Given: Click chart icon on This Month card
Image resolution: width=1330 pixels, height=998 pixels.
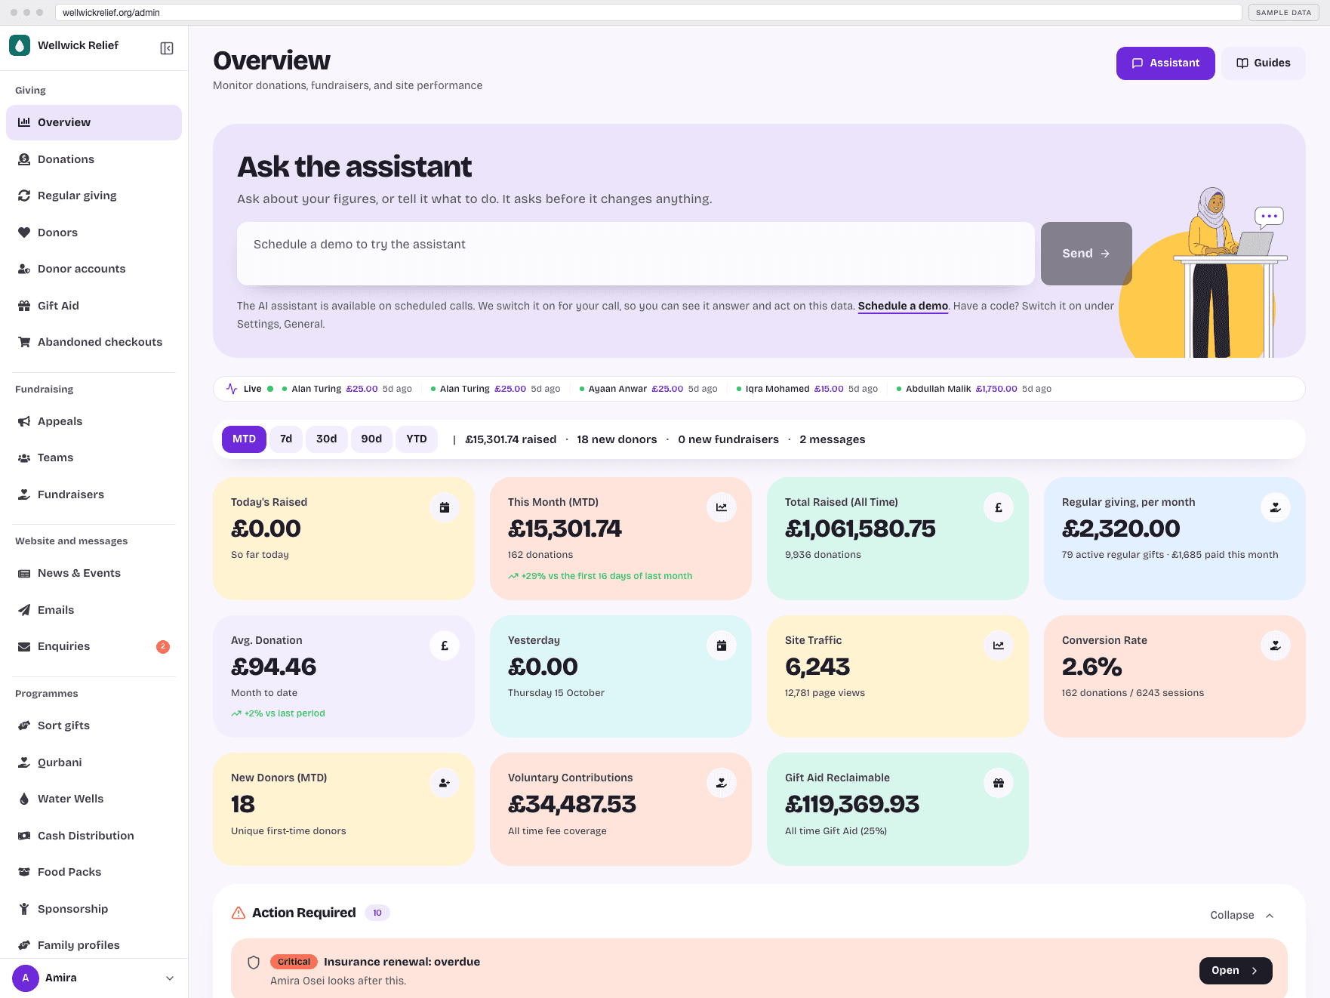Looking at the screenshot, I should 722,507.
